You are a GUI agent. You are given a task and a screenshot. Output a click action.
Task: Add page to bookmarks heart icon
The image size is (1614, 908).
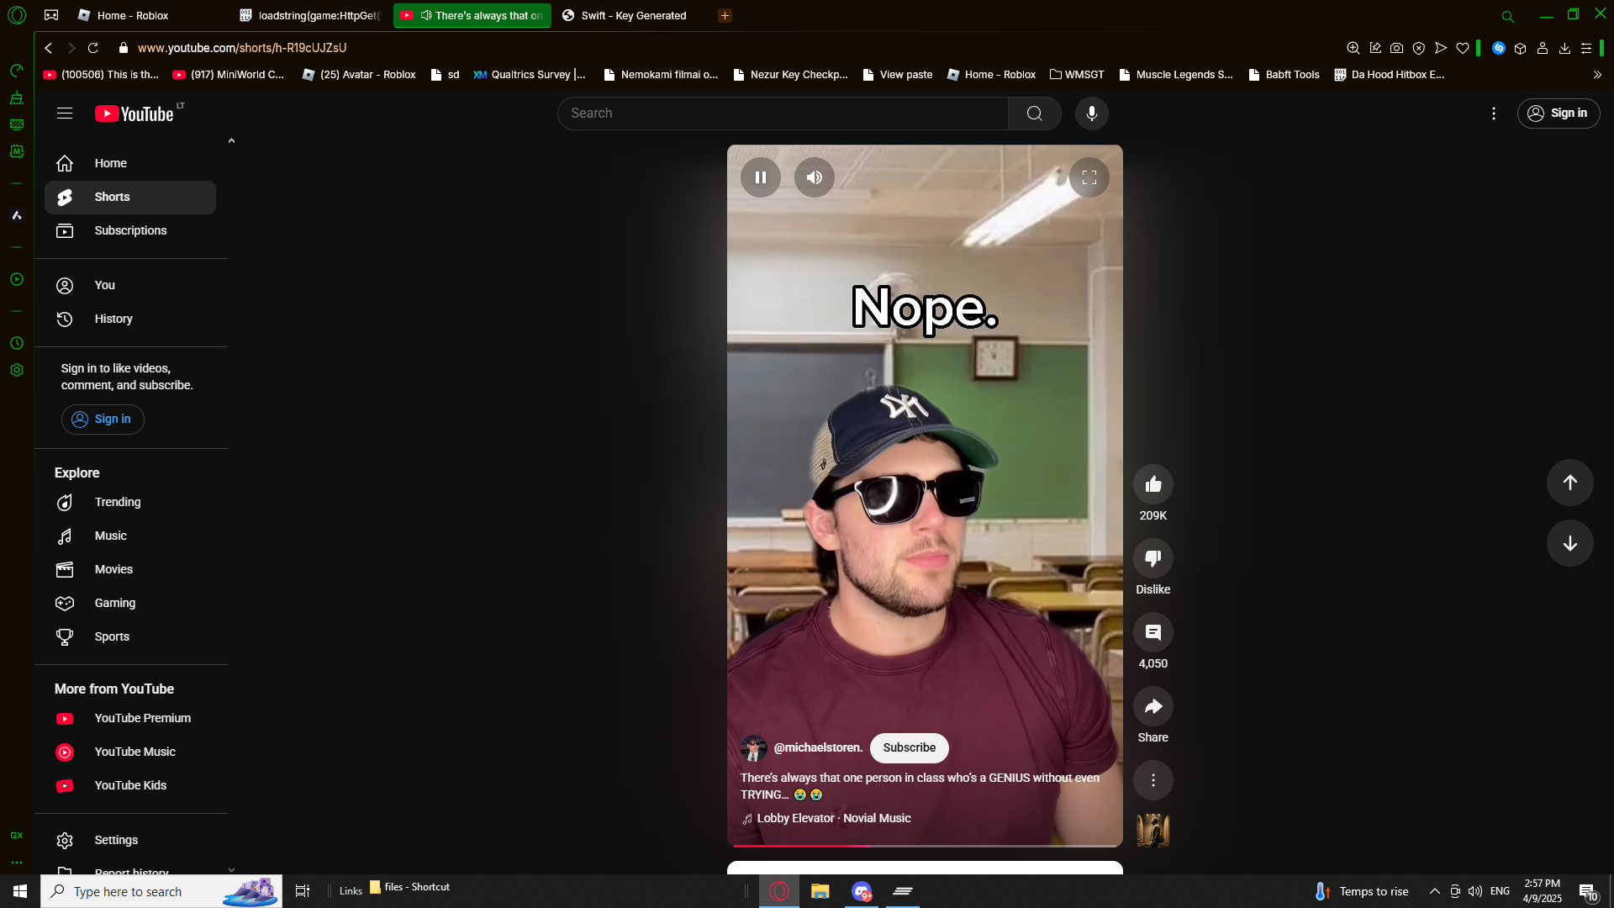pyautogui.click(x=1463, y=48)
